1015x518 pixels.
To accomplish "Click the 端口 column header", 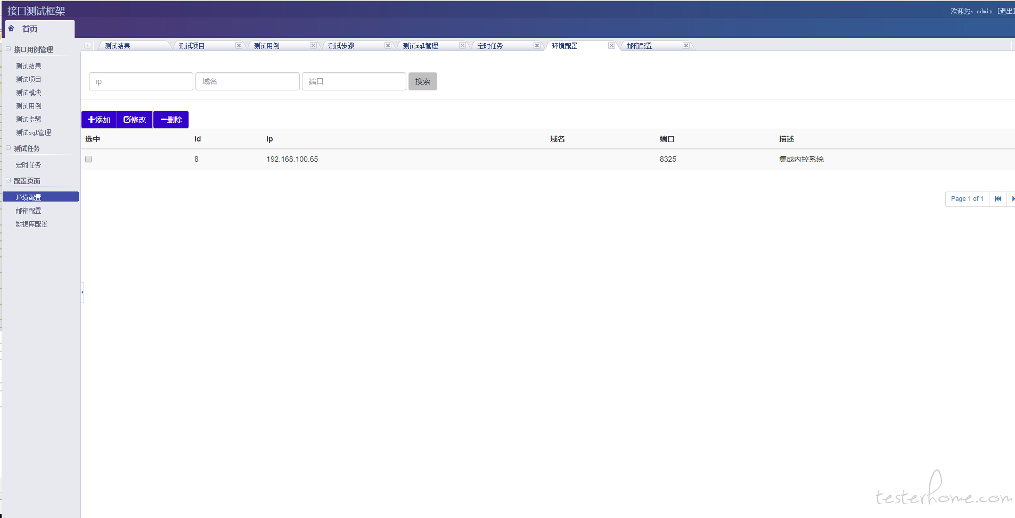I will point(667,139).
